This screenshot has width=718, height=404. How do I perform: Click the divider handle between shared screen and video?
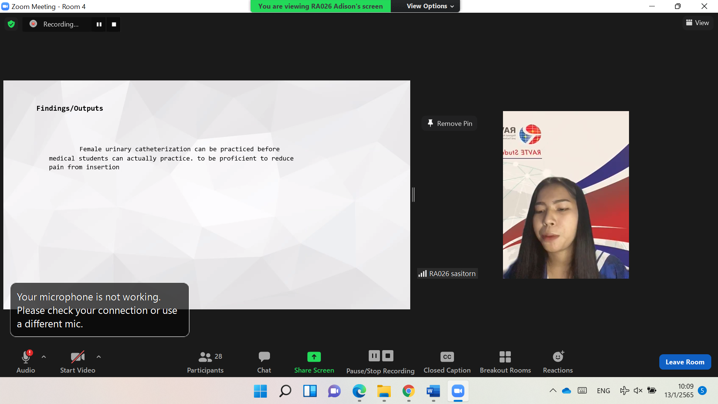click(x=413, y=195)
